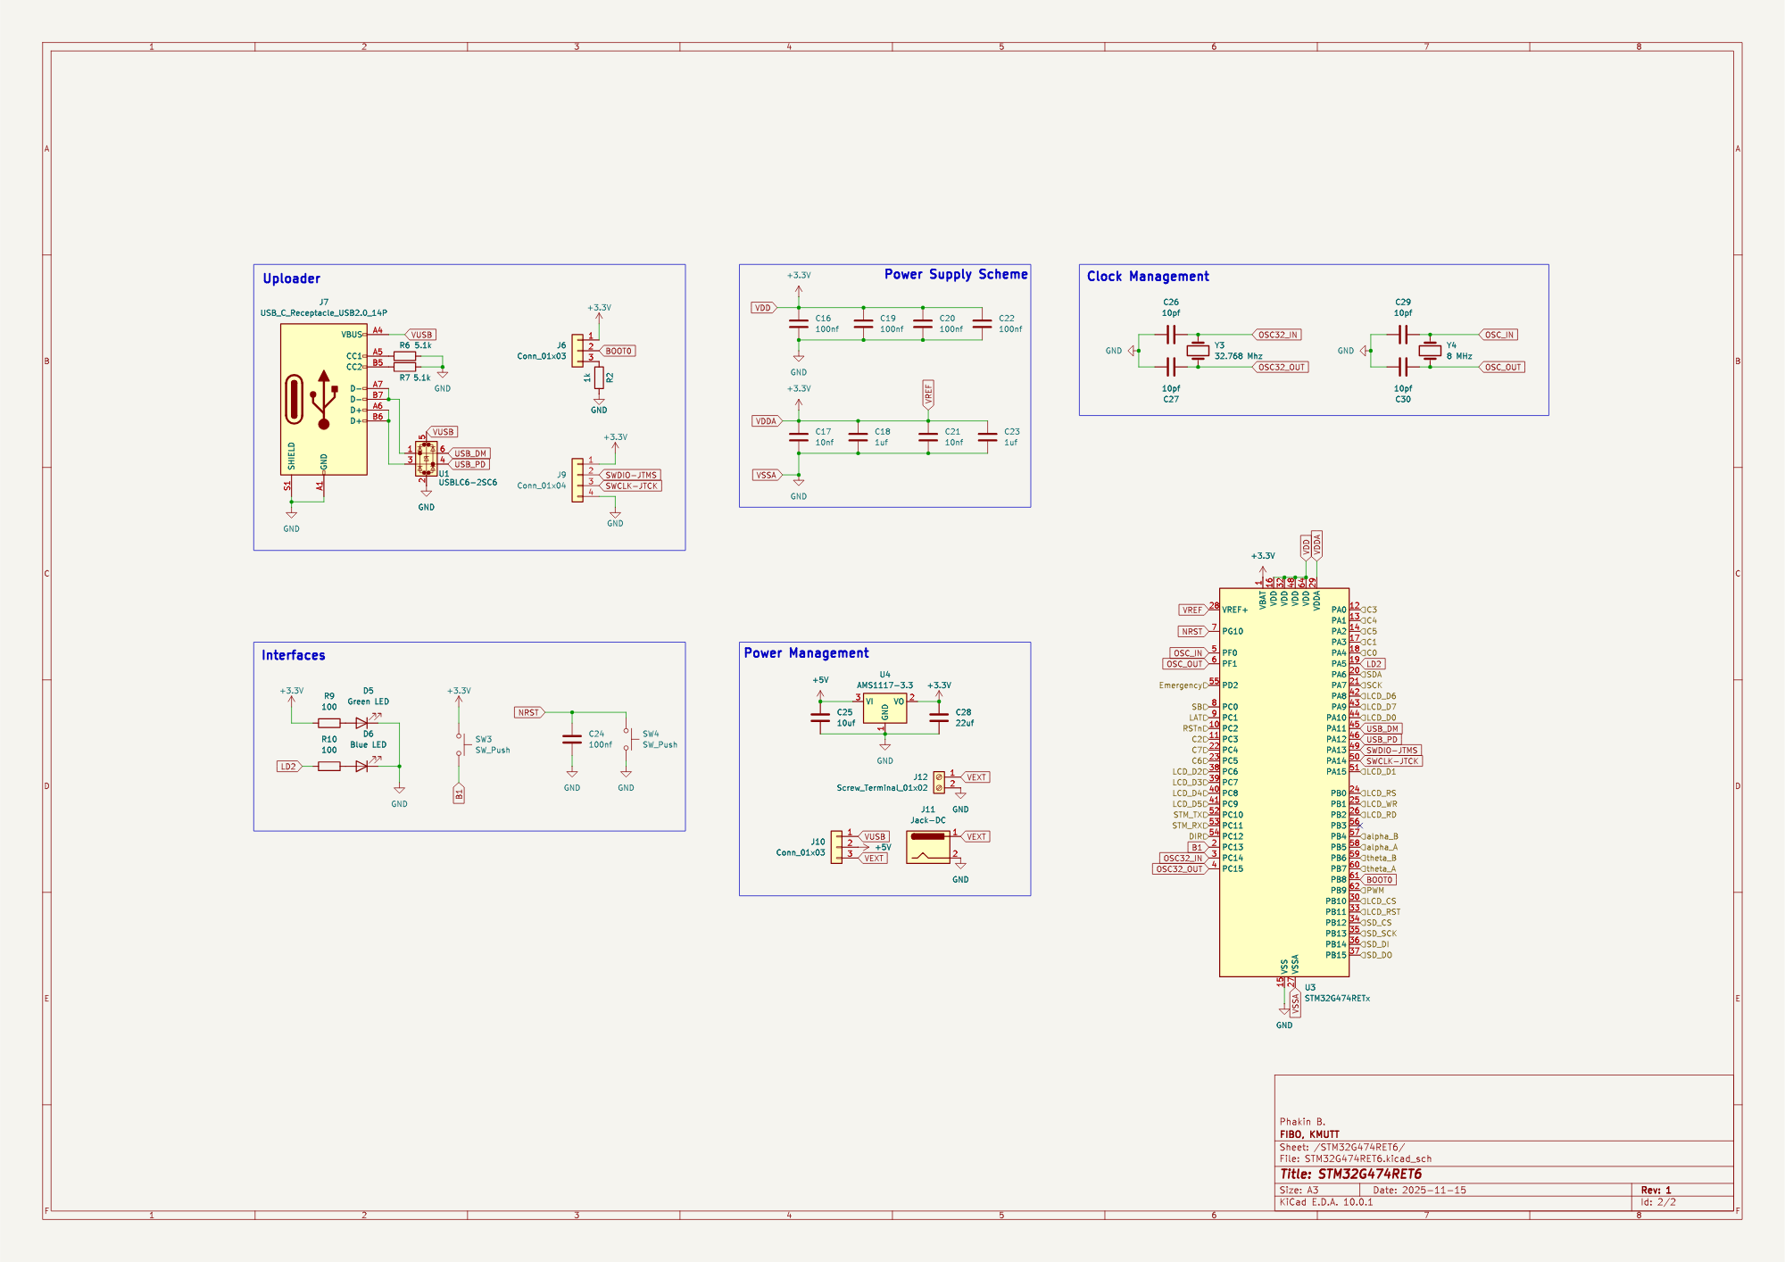The image size is (1785, 1262).
Task: Select the SWCLK-JTCK label beside J9
Action: tap(630, 486)
